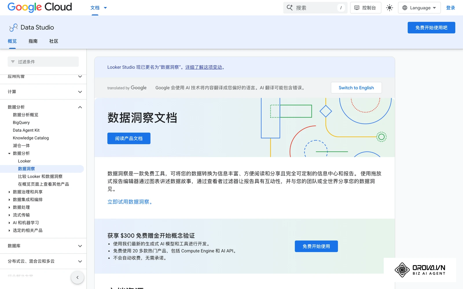The height and width of the screenshot is (289, 463).
Task: Switch to the 指南 tab
Action: coord(33,41)
